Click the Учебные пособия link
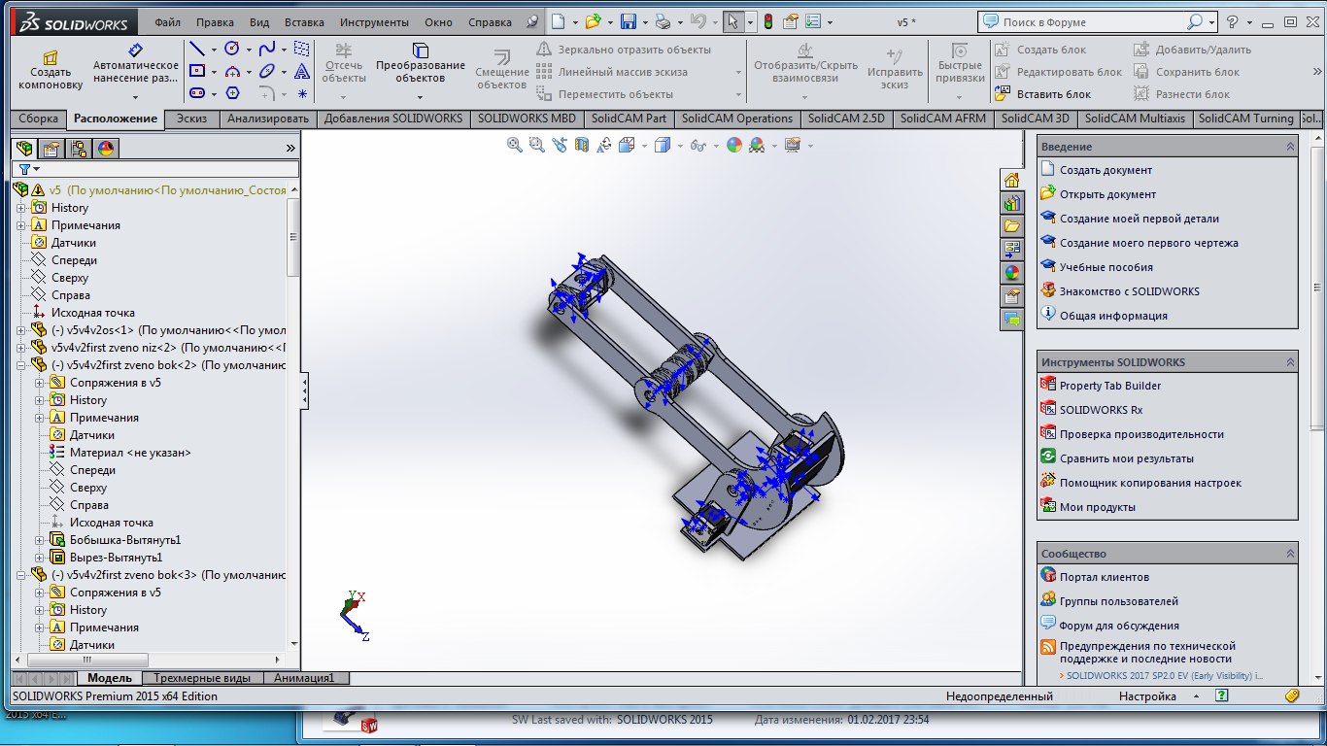The height and width of the screenshot is (746, 1327). [1106, 267]
